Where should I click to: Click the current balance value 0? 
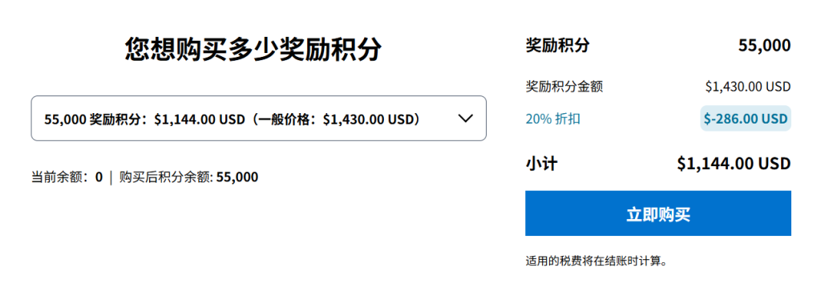point(99,177)
